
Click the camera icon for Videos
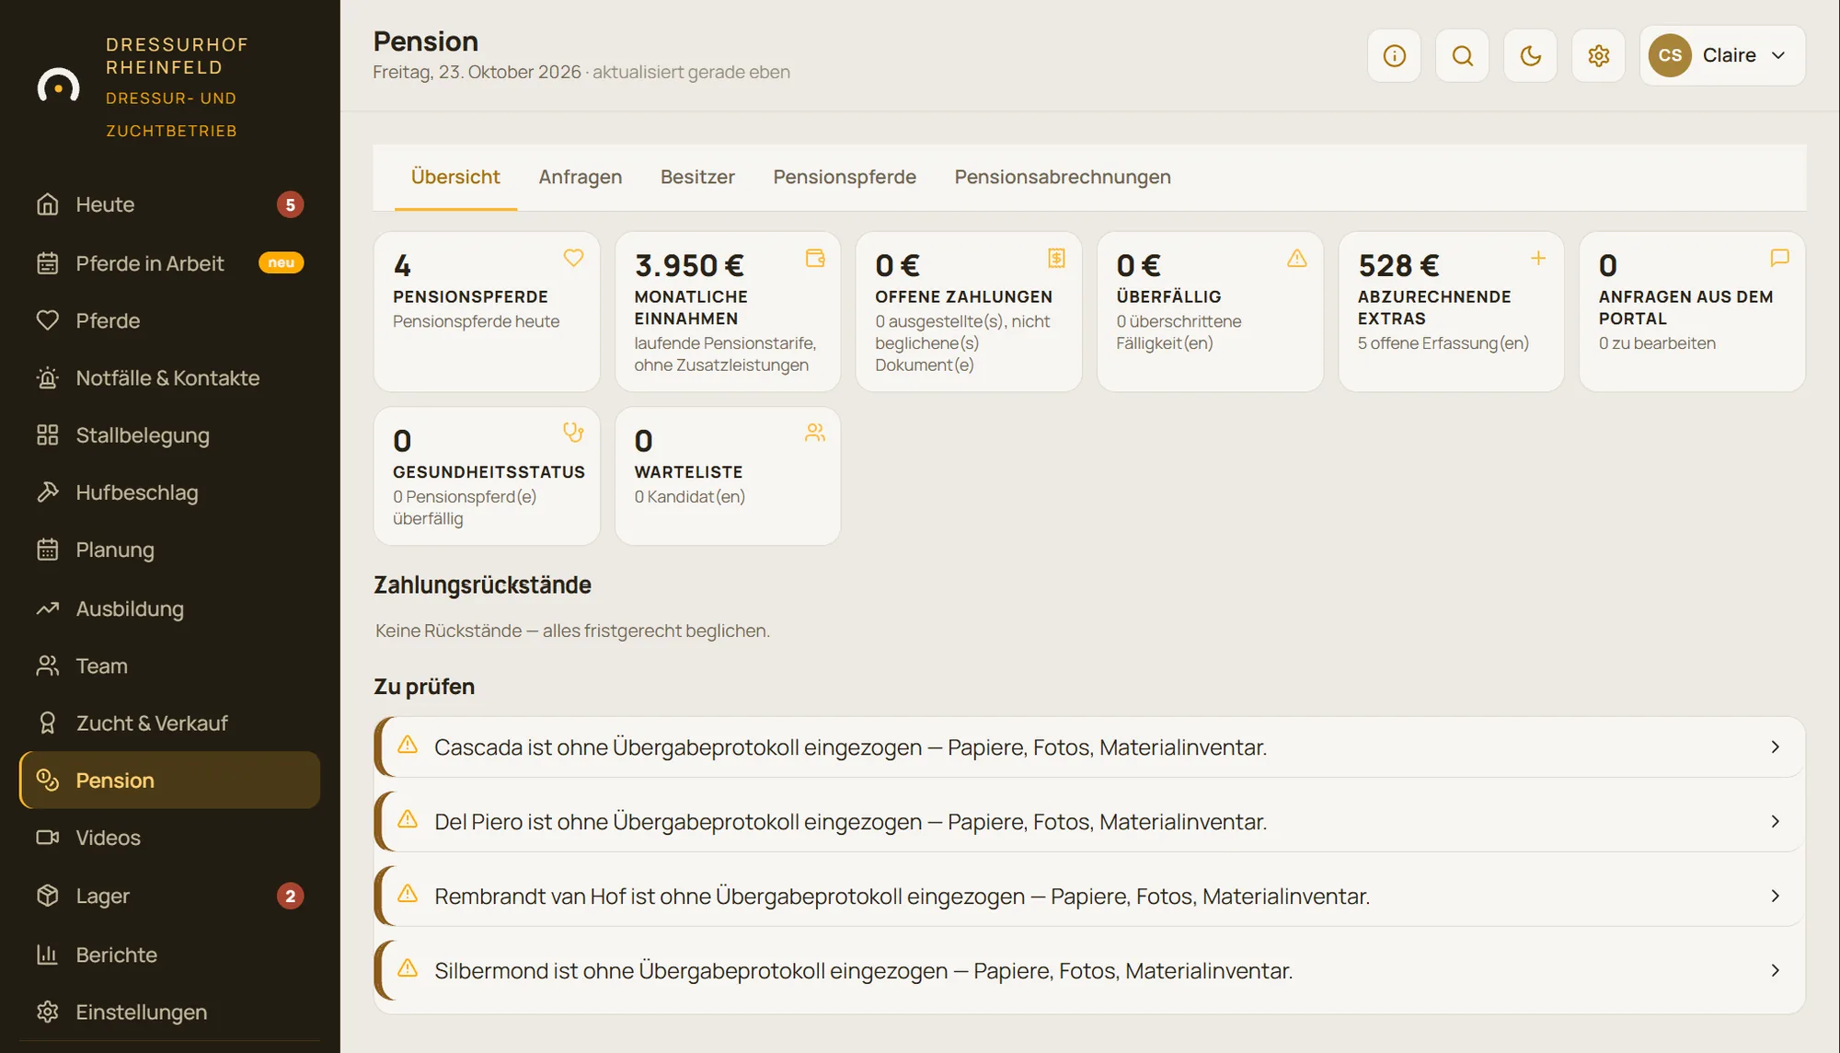48,838
